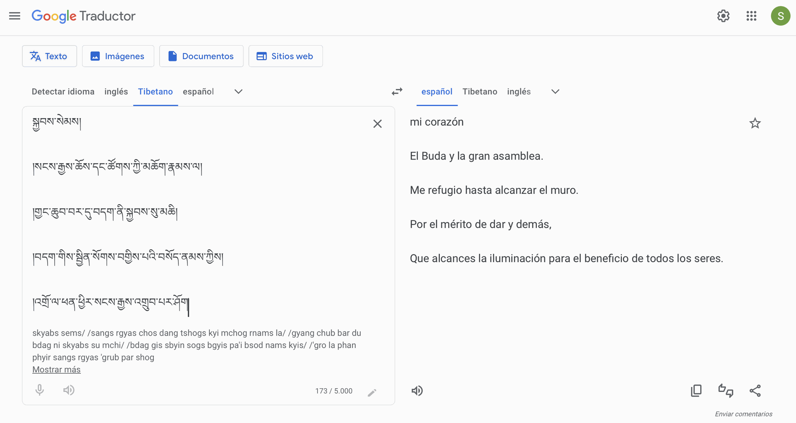Expand the source language list
Screen dimensions: 796x423
click(x=238, y=92)
